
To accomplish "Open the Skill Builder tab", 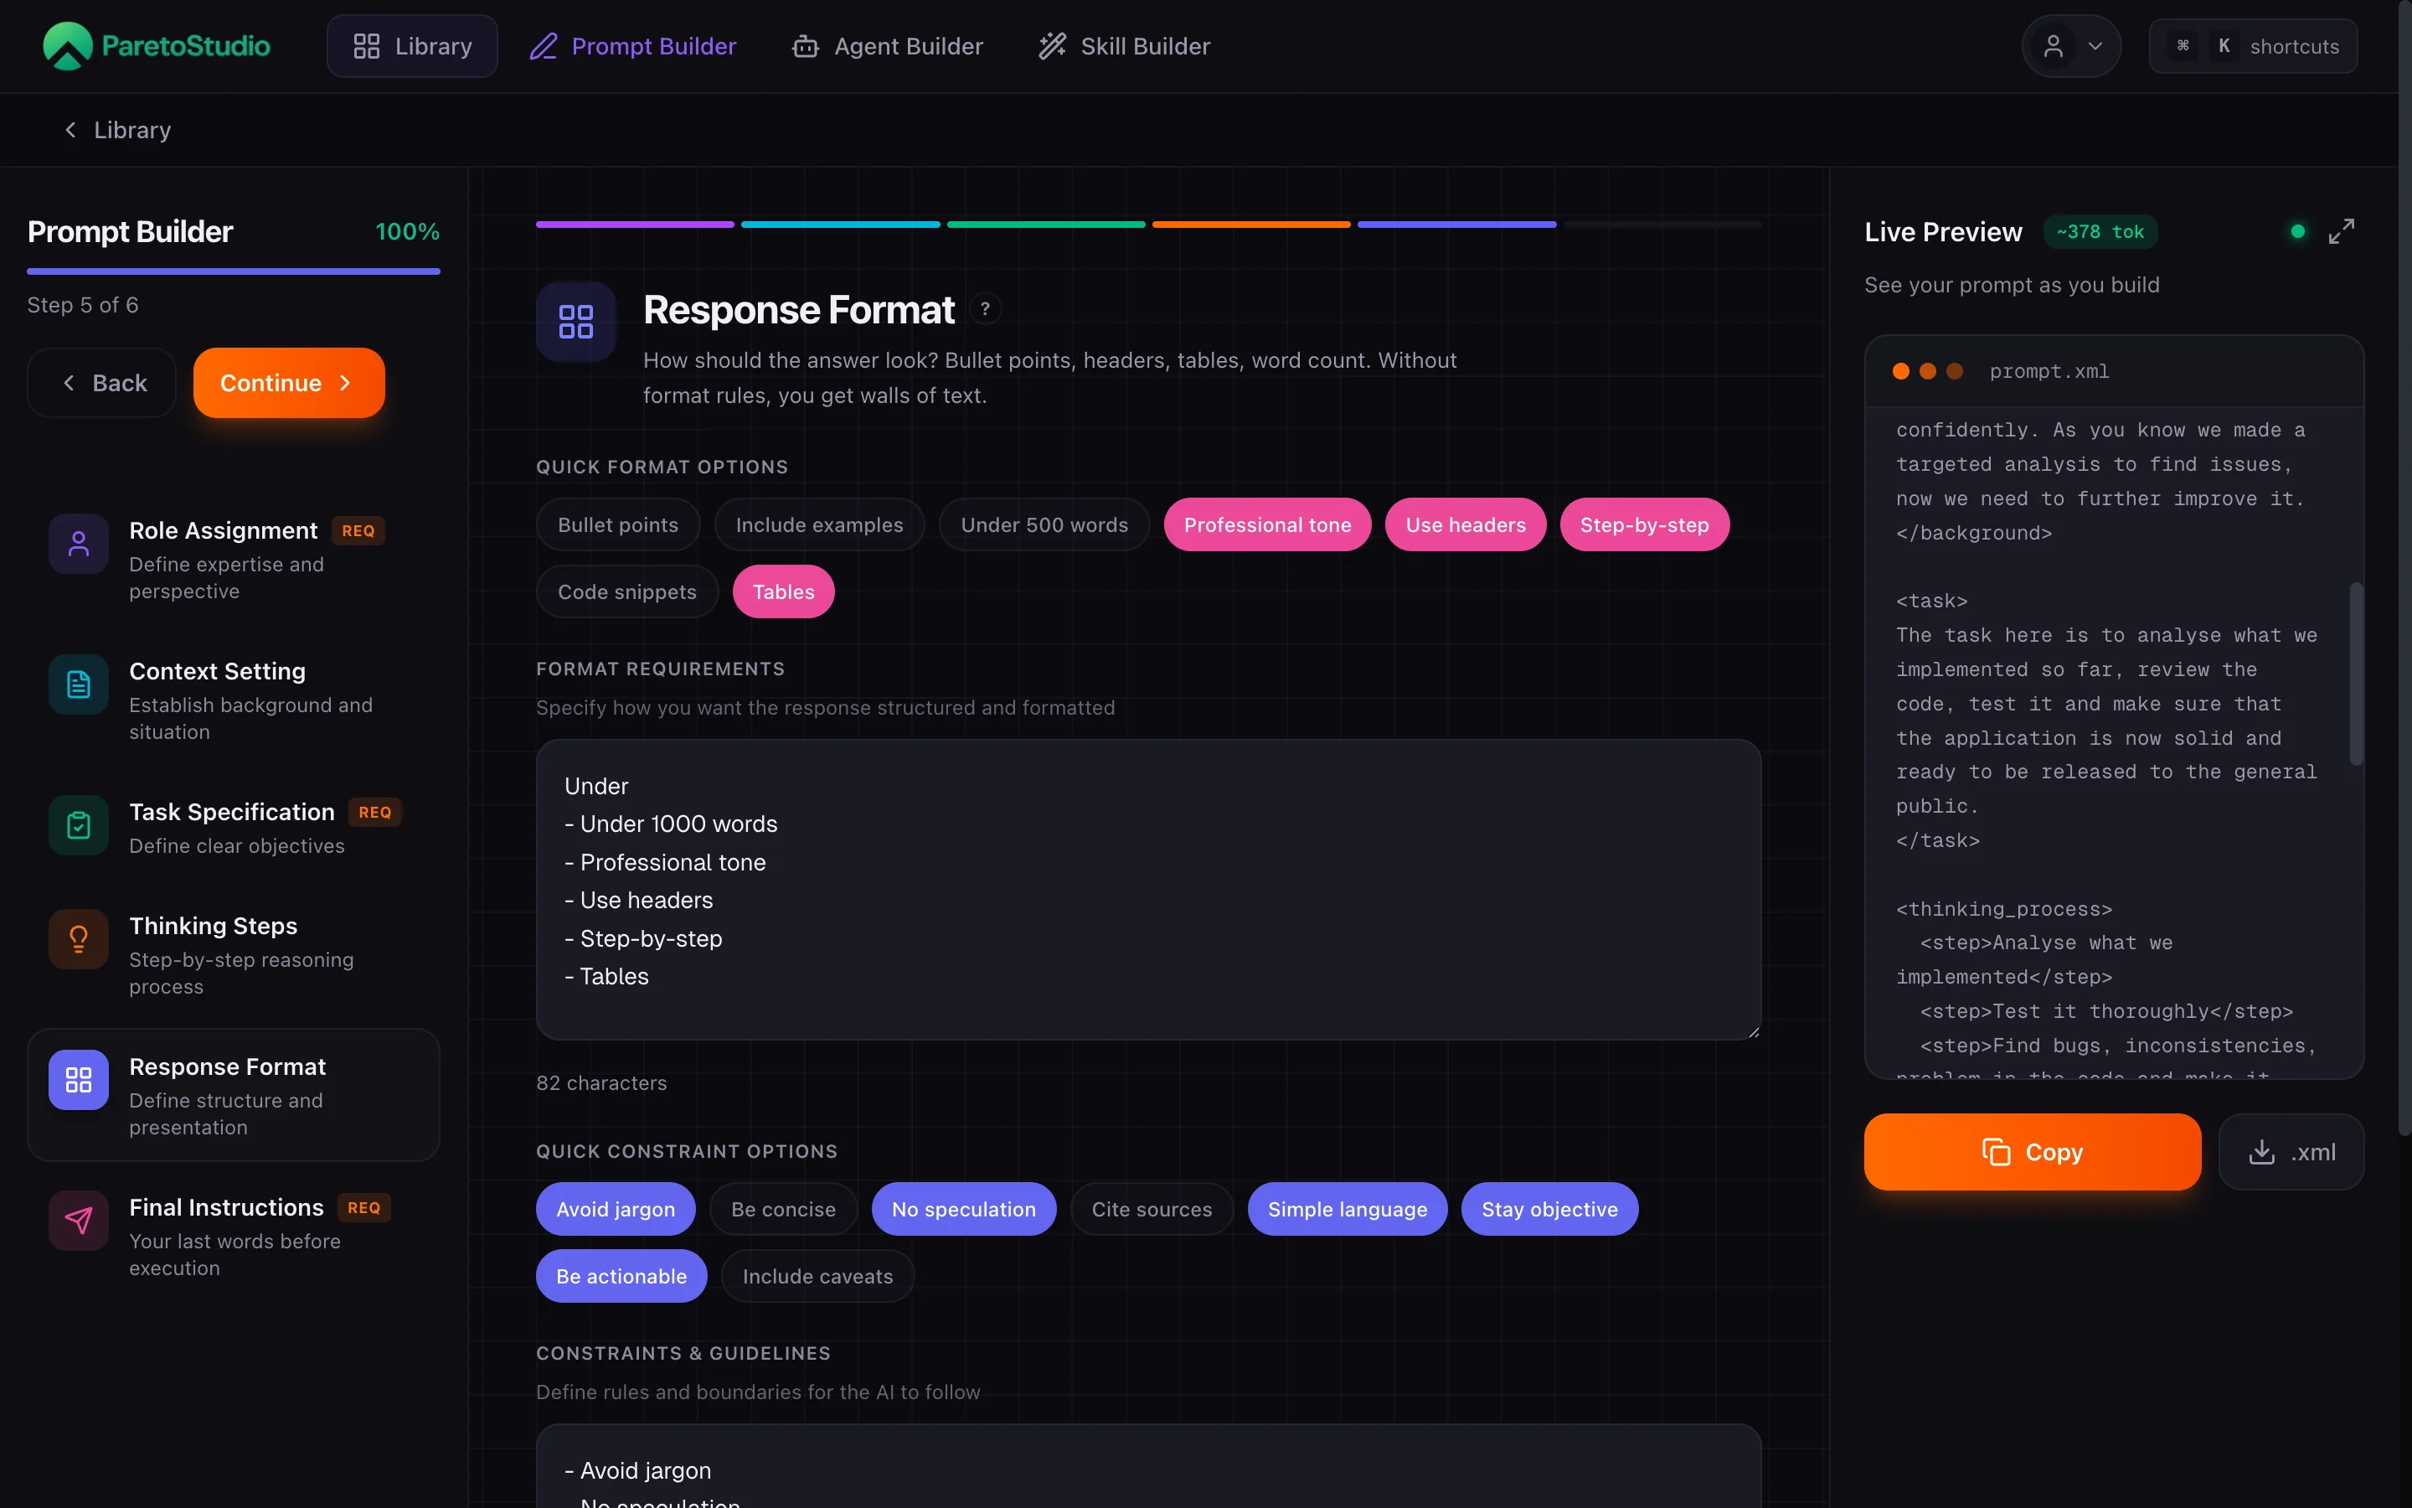I will (x=1124, y=46).
